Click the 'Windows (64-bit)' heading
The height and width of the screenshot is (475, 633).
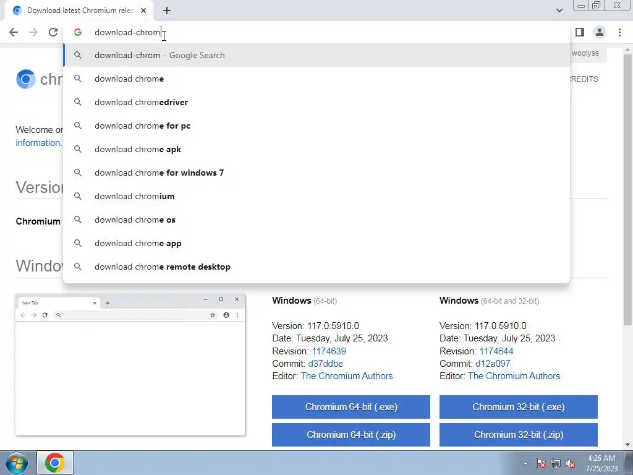pyautogui.click(x=304, y=301)
